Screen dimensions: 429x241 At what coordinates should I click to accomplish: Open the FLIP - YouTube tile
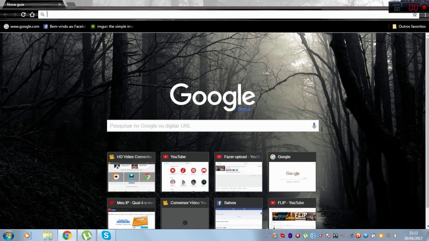(292, 214)
